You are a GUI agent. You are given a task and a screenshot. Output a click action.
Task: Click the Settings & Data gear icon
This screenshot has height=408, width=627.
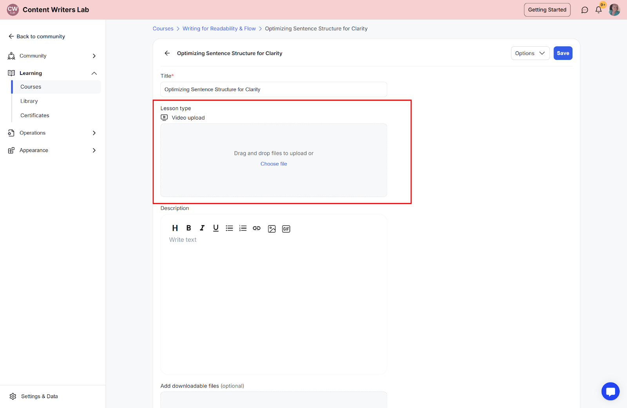(13, 396)
